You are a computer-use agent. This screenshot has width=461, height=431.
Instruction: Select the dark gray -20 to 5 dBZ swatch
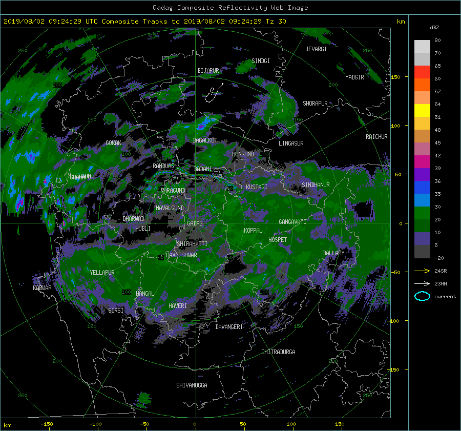[x=422, y=252]
